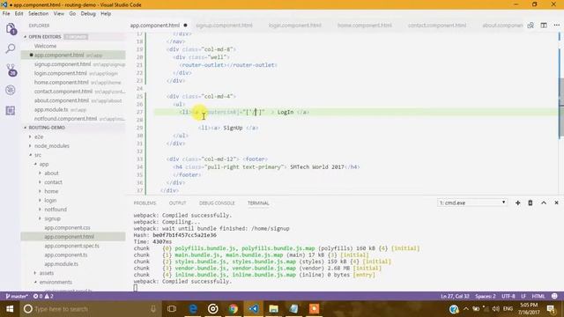The image size is (564, 317).
Task: Open editor more actions ellipsis
Action: 557,26
